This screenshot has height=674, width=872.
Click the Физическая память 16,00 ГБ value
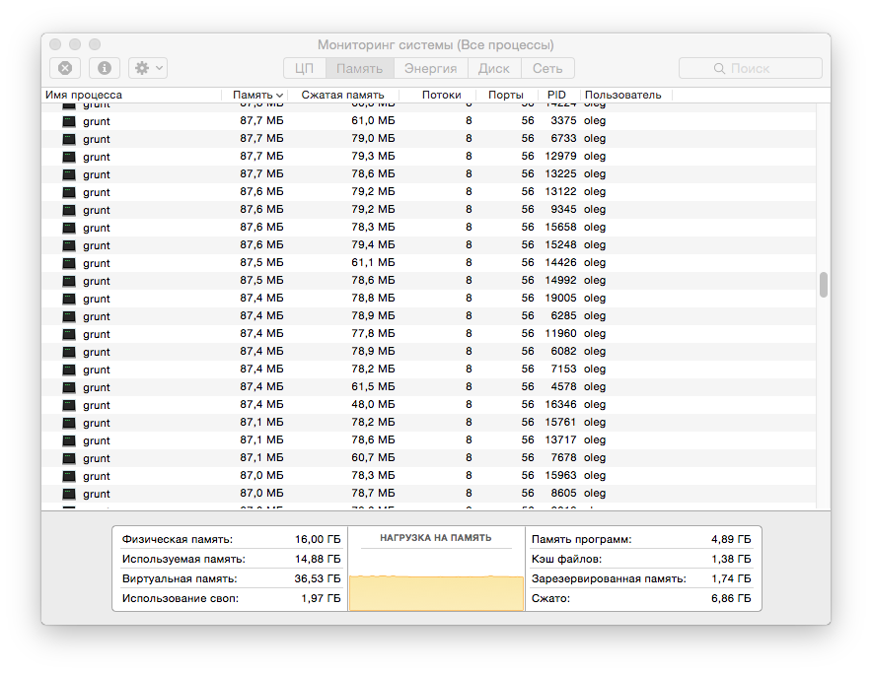pyautogui.click(x=318, y=540)
